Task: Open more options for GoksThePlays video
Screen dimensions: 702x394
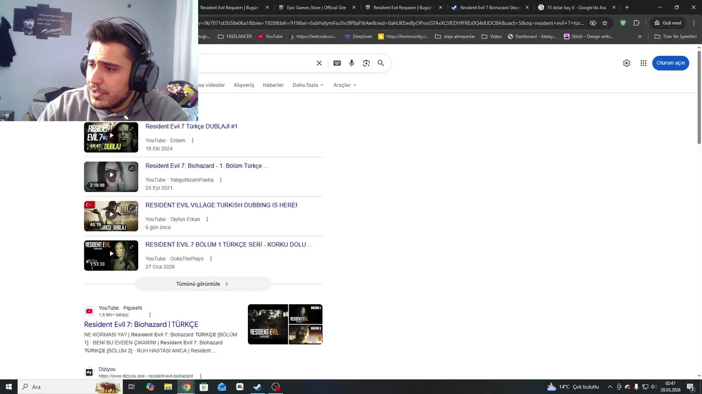Action: tap(211, 259)
